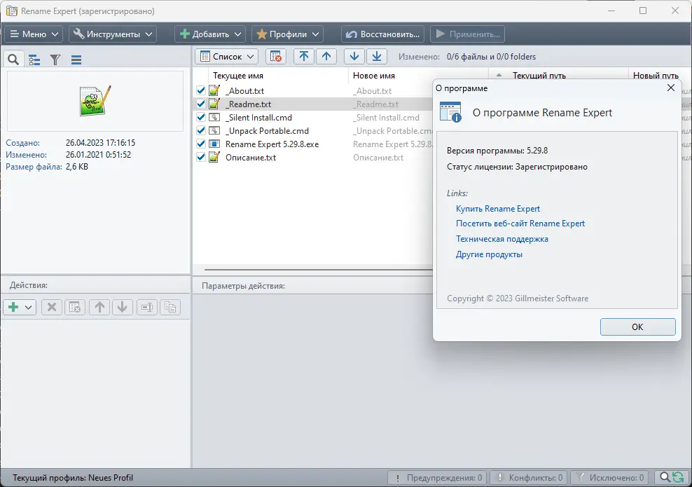
Task: Click the Предупреждения: 0 status button
Action: (437, 477)
